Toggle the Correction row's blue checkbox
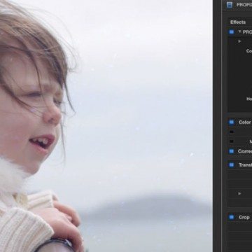The image size is (252, 252). click(231, 151)
